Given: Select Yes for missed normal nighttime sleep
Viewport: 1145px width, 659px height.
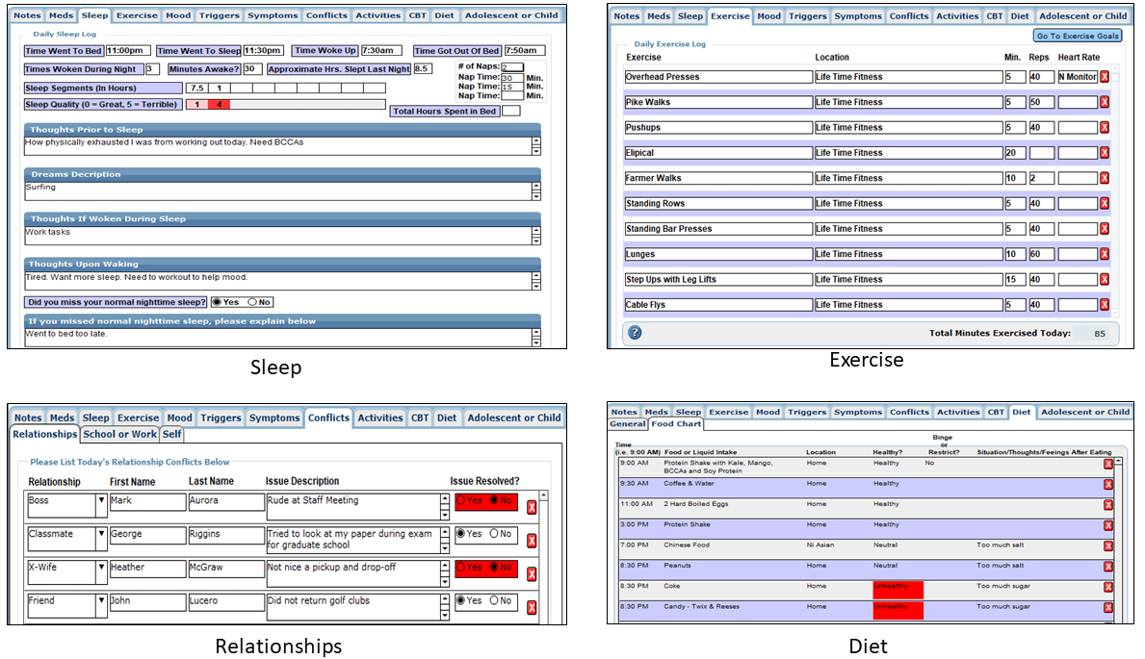Looking at the screenshot, I should 217,302.
